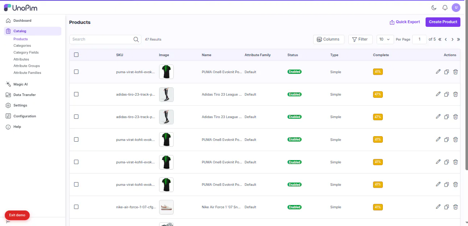The image size is (468, 226).
Task: Open notifications via the bell icon
Action: 445,8
